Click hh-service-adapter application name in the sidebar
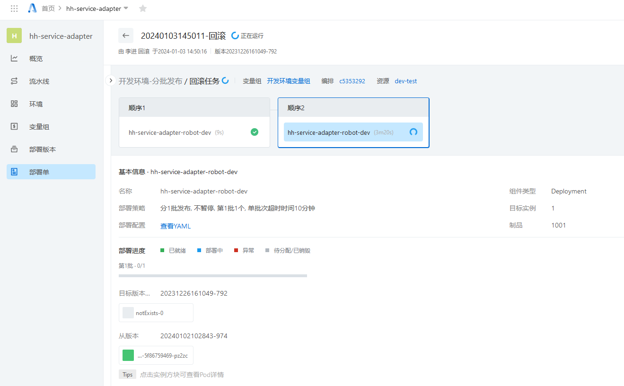Screen dimensions: 624x386 (x=61, y=36)
